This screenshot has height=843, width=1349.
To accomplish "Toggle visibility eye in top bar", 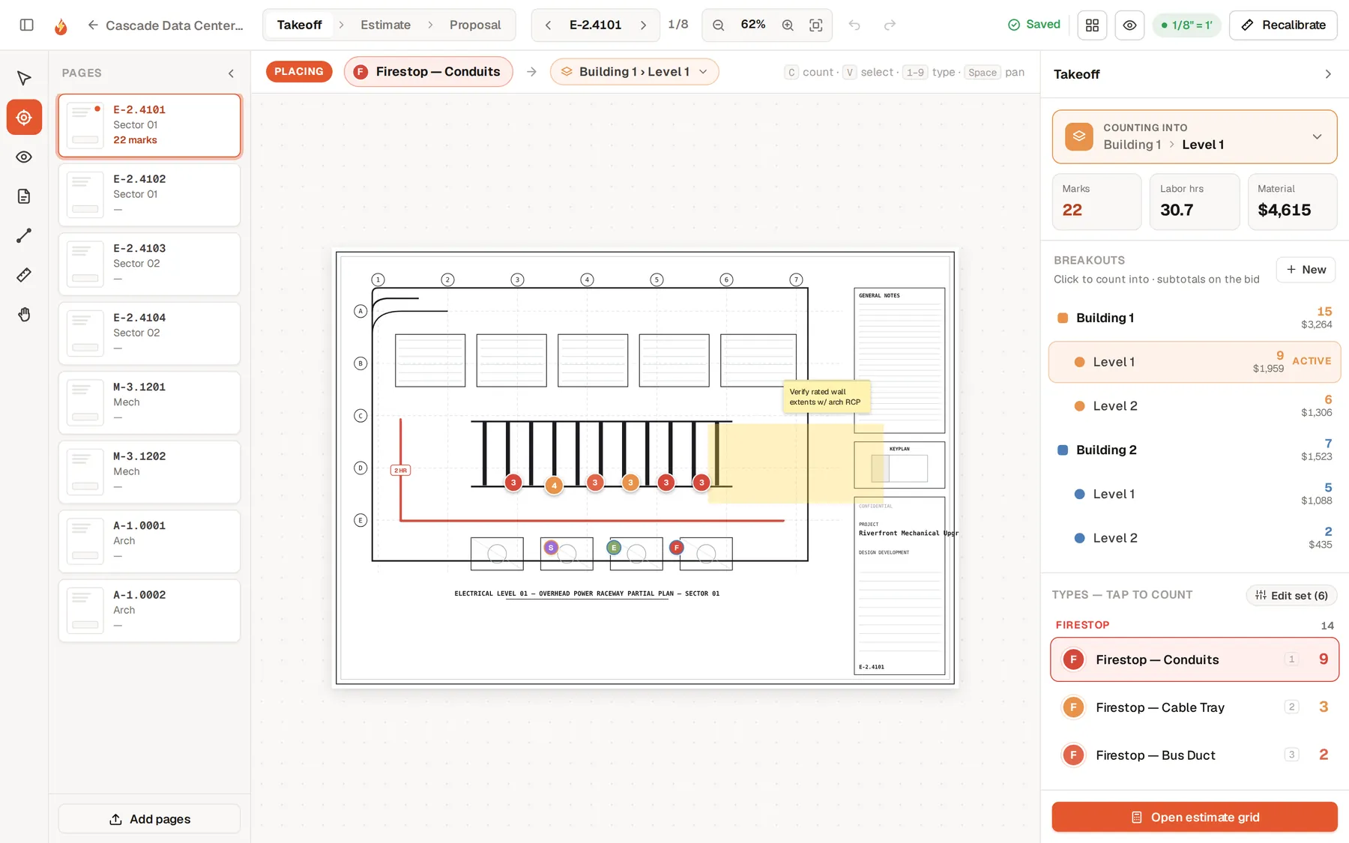I will click(x=1129, y=25).
